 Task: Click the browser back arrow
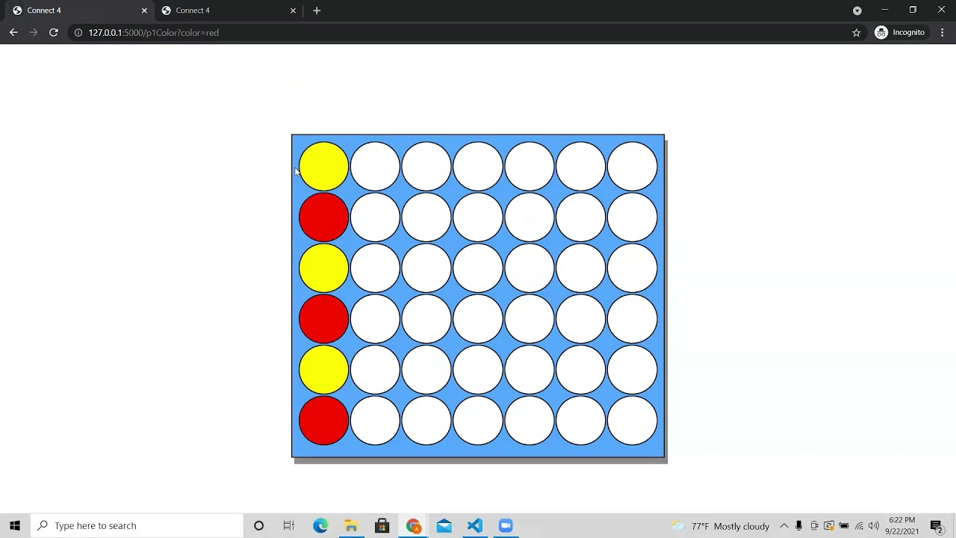click(13, 32)
